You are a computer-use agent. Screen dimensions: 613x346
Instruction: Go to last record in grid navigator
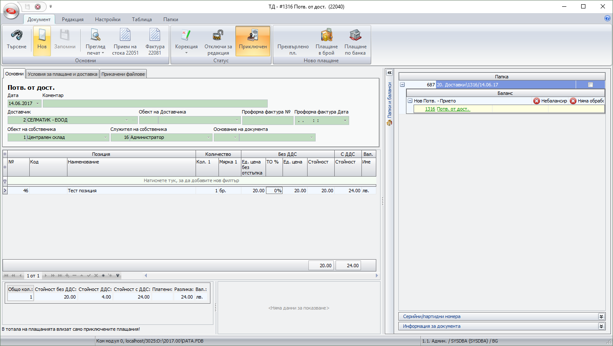(60, 276)
